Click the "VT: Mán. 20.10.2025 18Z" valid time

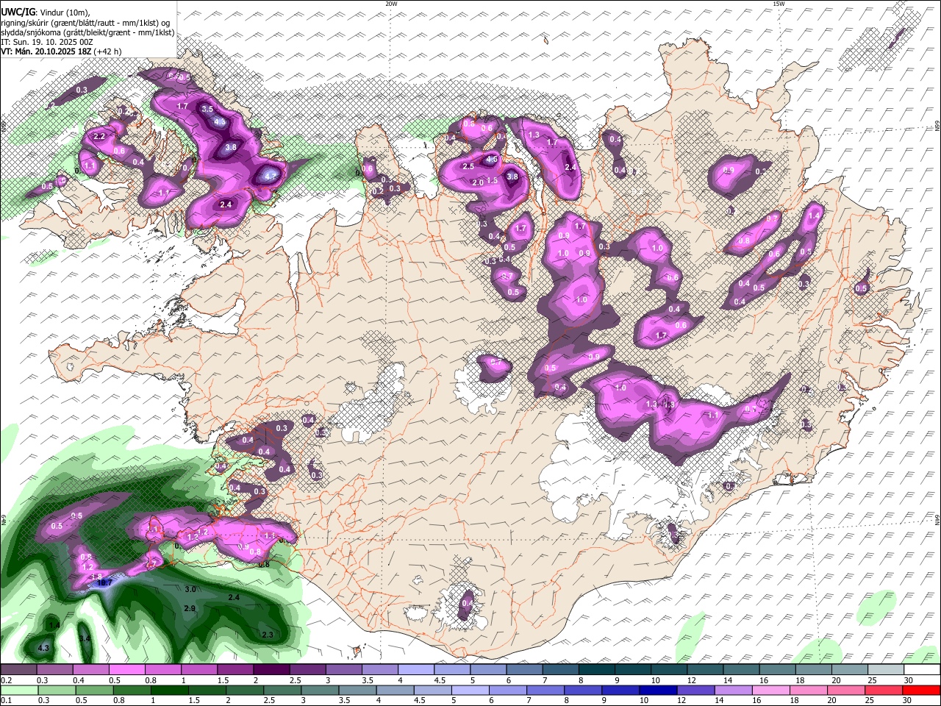point(46,51)
